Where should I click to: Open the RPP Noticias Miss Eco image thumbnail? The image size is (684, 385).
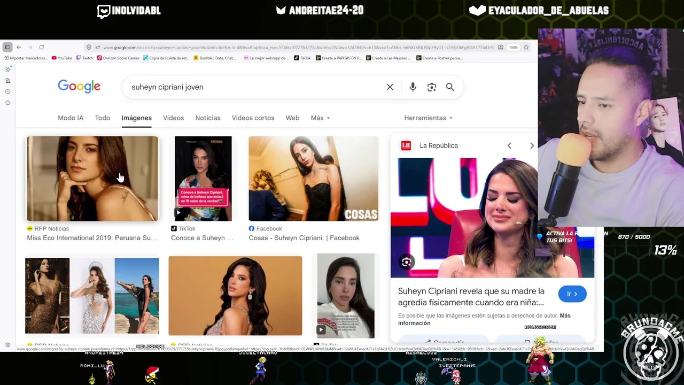pos(92,179)
